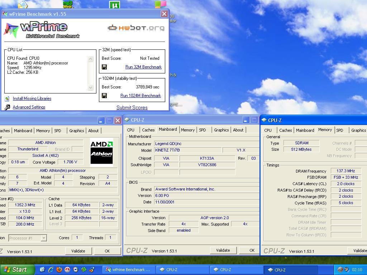Switch to Memory tab in left CPU-Z
The width and height of the screenshot is (367, 275).
(43, 131)
